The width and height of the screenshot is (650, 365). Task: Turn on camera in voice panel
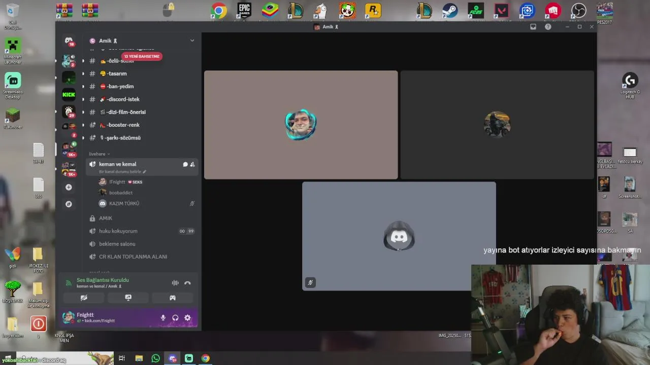pos(84,298)
